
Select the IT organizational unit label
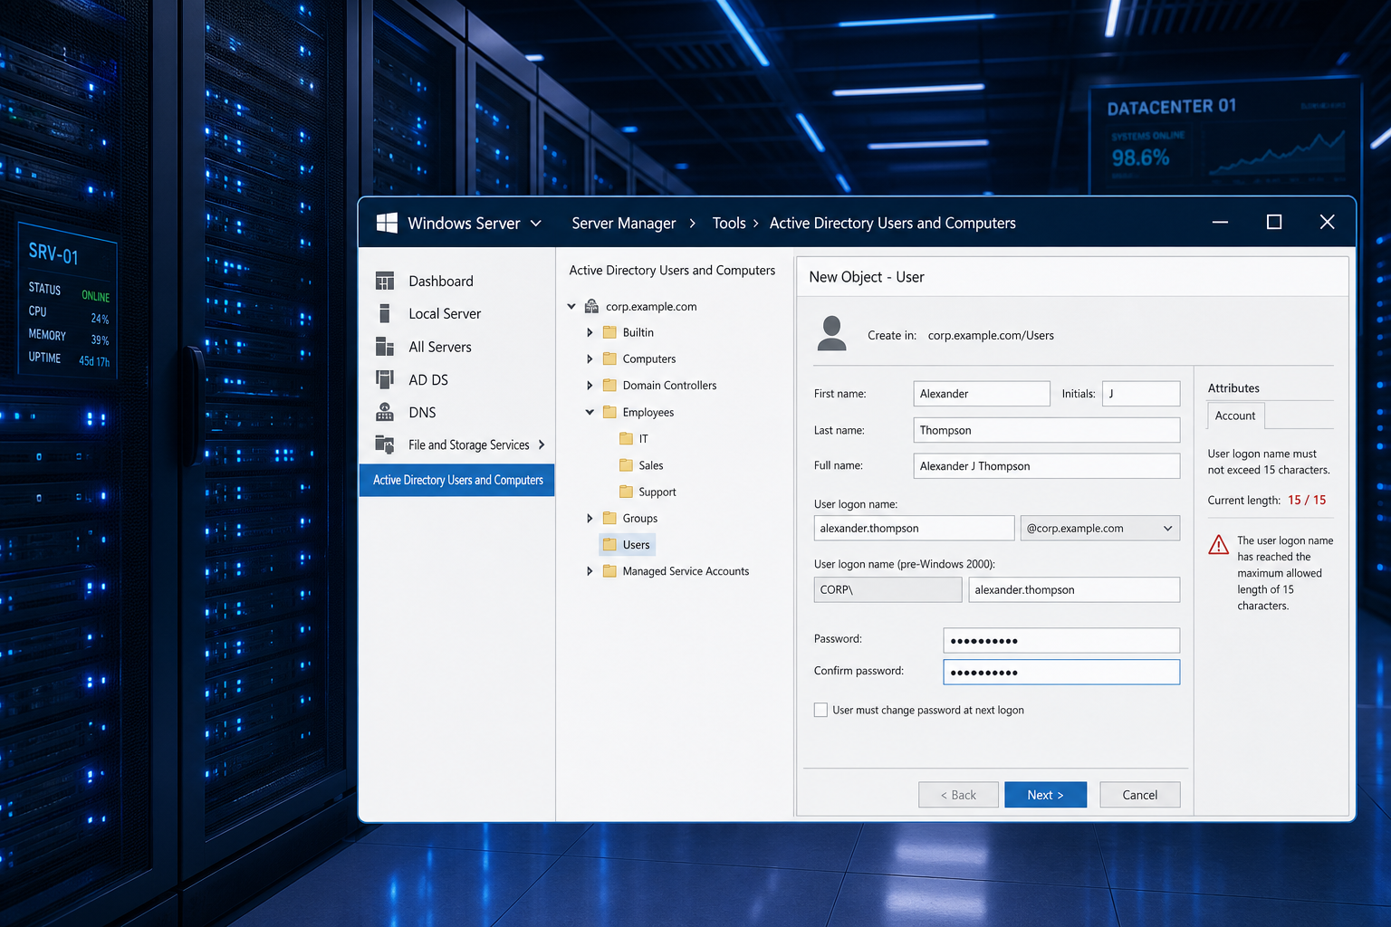643,438
